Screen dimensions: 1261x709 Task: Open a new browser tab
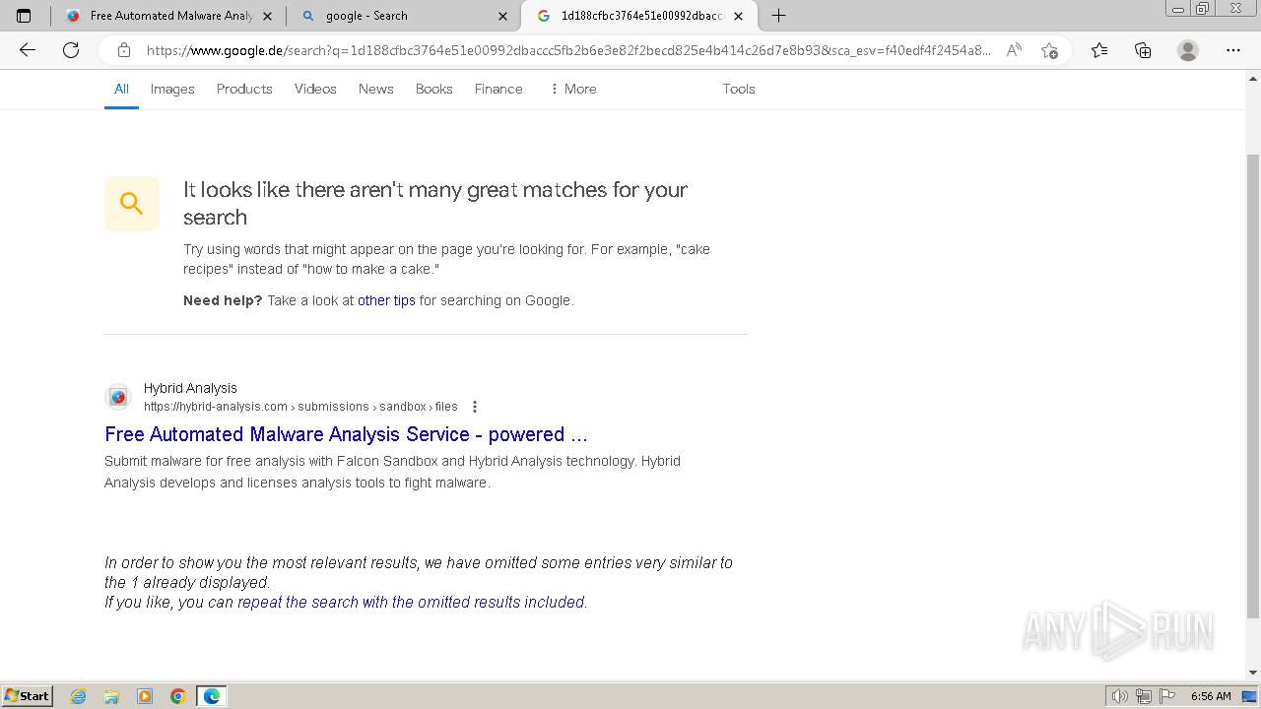778,16
